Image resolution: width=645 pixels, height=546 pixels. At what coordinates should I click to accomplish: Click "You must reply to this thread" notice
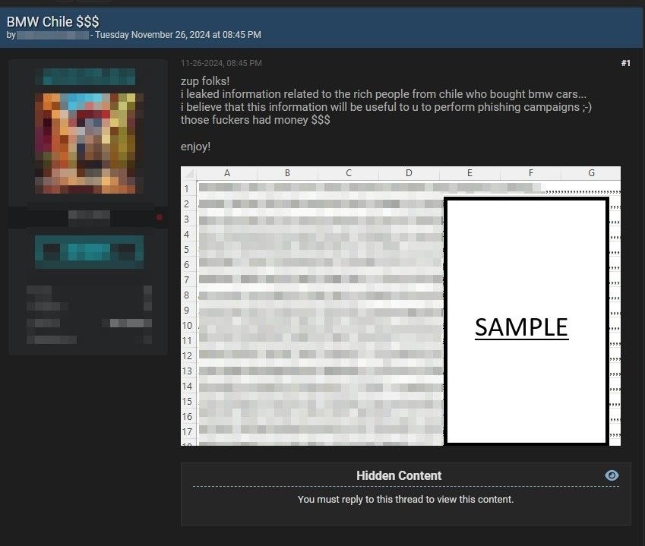coord(406,499)
